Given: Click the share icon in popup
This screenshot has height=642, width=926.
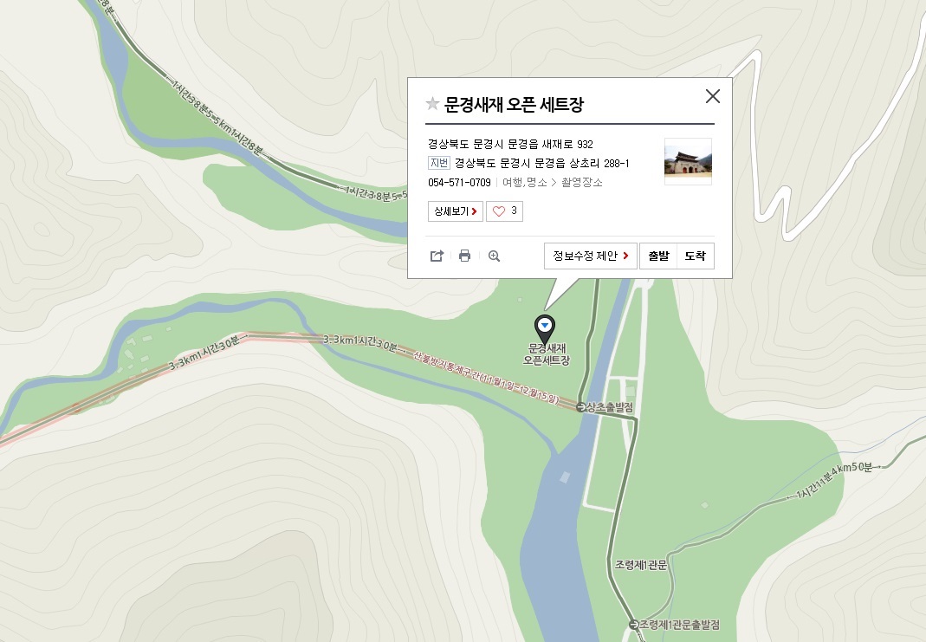Looking at the screenshot, I should (437, 256).
